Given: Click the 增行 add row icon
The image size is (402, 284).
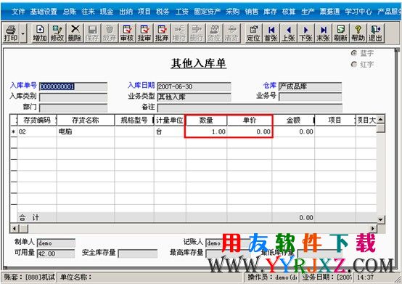Looking at the screenshot, I should 179,33.
